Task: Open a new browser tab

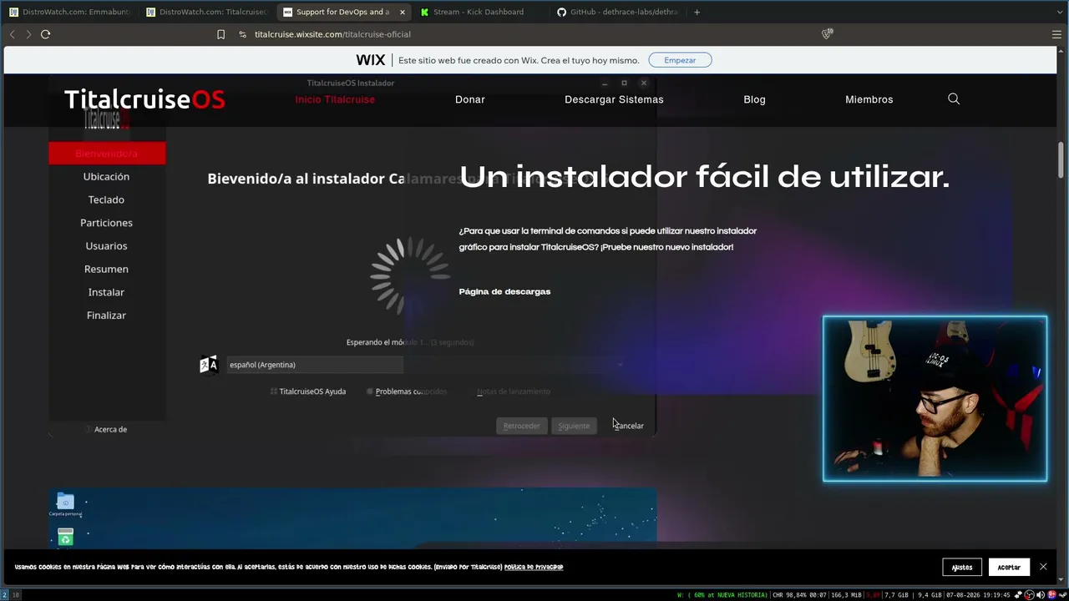Action: click(x=697, y=12)
